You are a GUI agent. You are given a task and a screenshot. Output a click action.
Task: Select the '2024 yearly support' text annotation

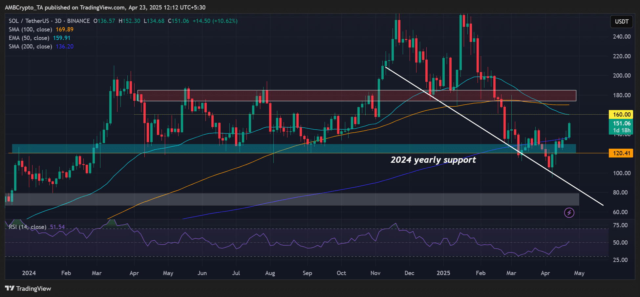433,160
